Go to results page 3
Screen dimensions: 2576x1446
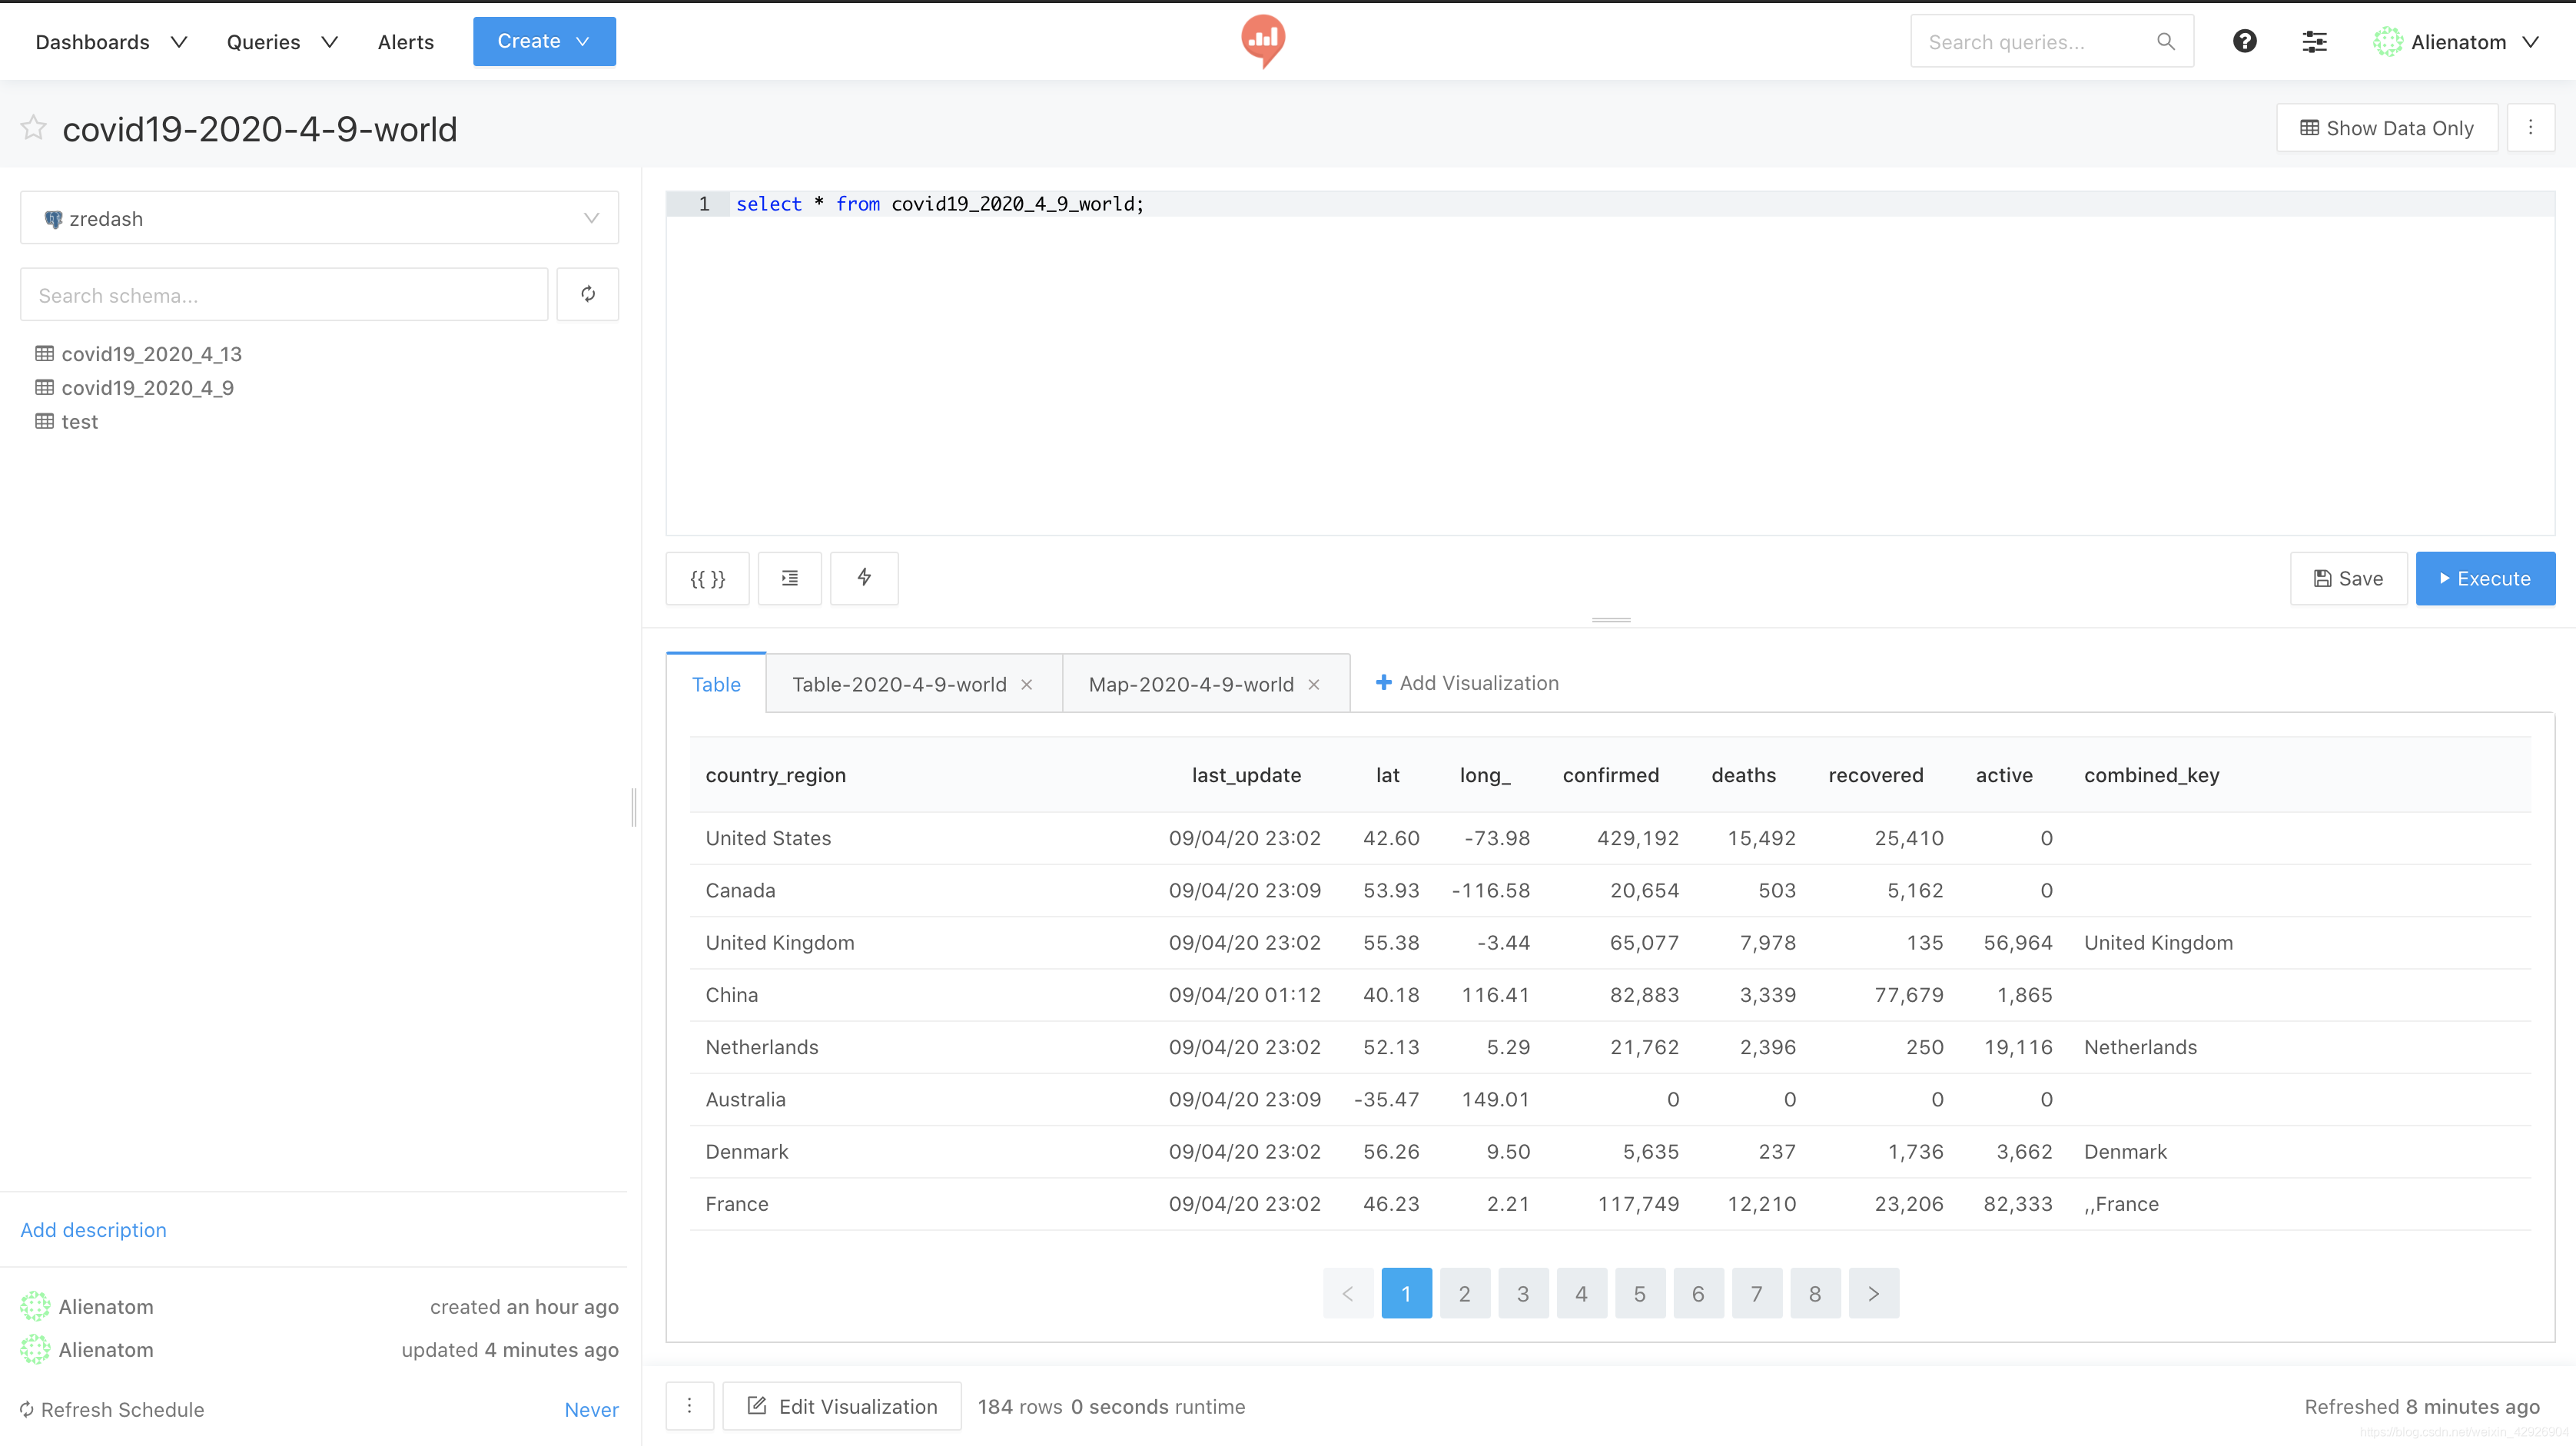tap(1523, 1294)
